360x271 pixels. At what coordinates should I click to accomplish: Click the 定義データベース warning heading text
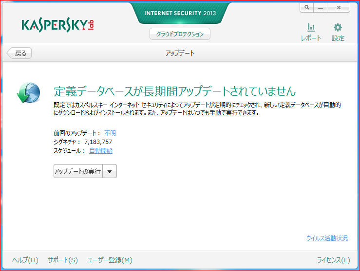click(x=174, y=91)
